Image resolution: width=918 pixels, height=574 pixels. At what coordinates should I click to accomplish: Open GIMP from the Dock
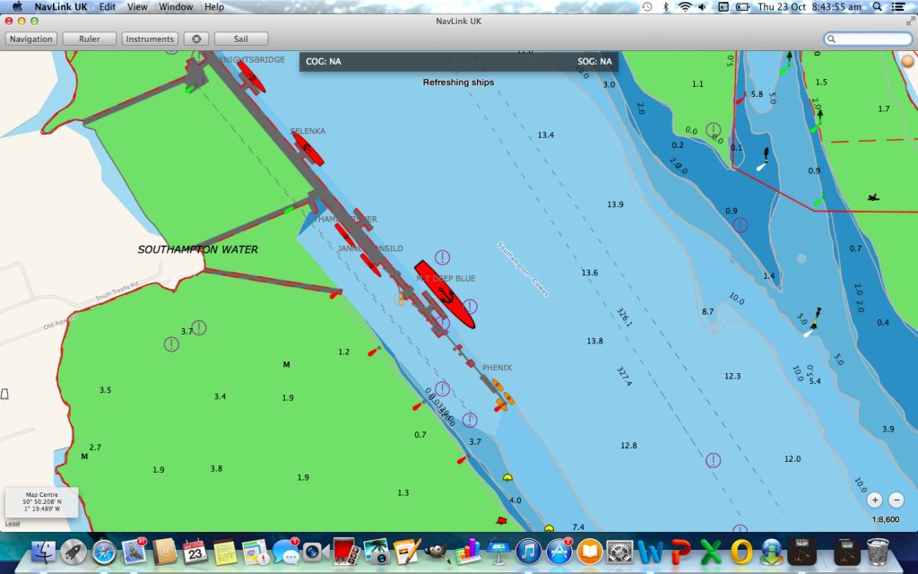point(437,553)
